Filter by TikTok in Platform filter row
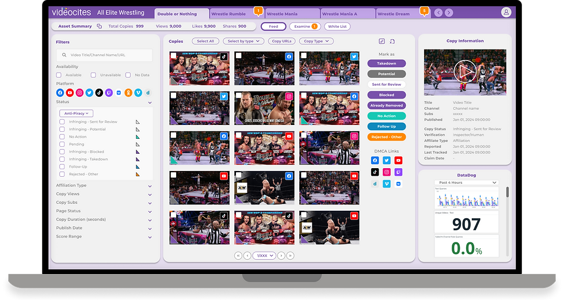 (x=99, y=93)
